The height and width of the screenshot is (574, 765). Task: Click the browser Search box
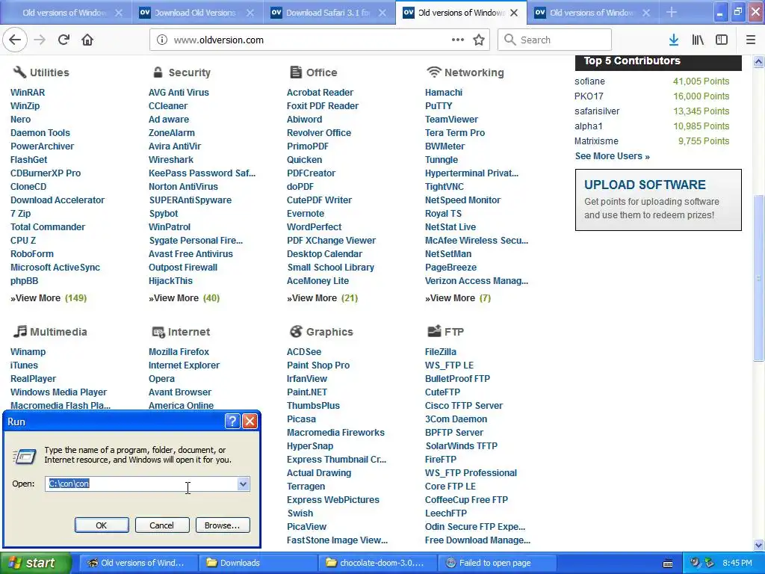coord(554,40)
